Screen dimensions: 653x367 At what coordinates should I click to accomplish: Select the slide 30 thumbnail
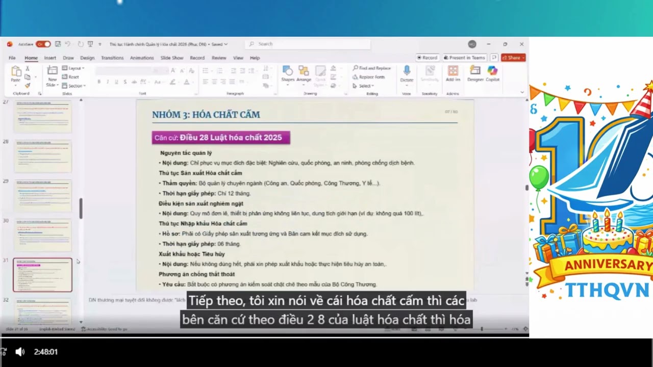pos(42,235)
